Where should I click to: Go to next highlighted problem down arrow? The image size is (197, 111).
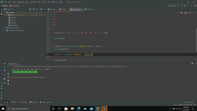(x=196, y=13)
